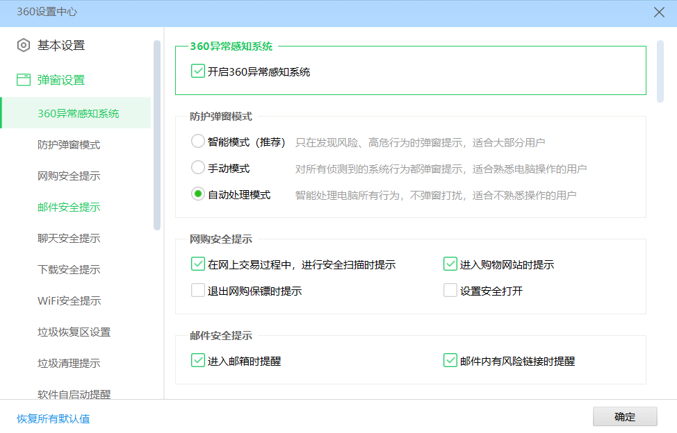Go to 邮件安全提示 in sidebar
Viewport: 677px width, 433px height.
tap(69, 207)
